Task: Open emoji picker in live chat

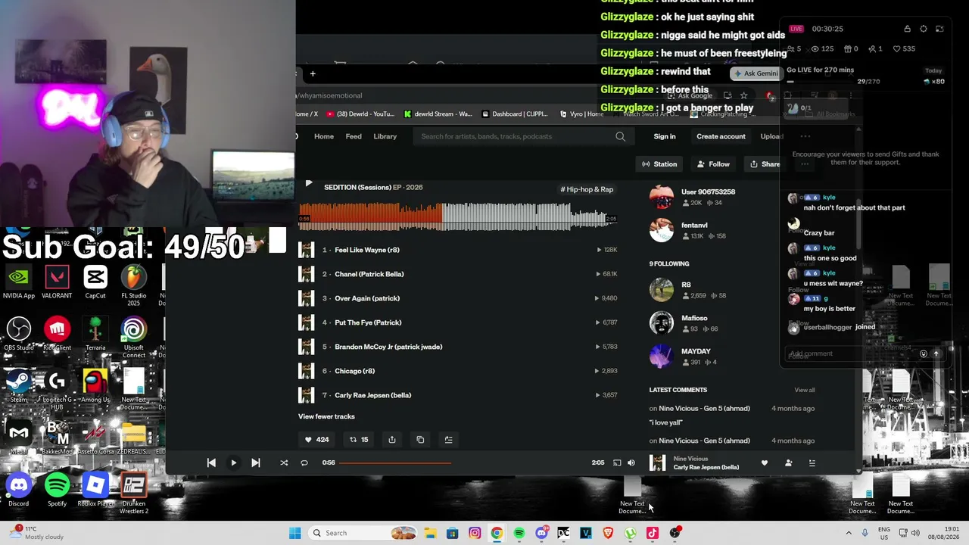Action: pyautogui.click(x=923, y=353)
